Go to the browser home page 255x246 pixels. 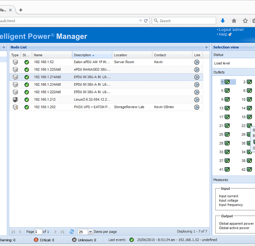234,20
